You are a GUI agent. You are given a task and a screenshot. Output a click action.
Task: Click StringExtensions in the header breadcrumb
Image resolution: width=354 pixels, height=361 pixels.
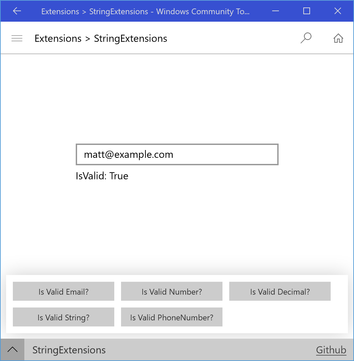tap(130, 38)
